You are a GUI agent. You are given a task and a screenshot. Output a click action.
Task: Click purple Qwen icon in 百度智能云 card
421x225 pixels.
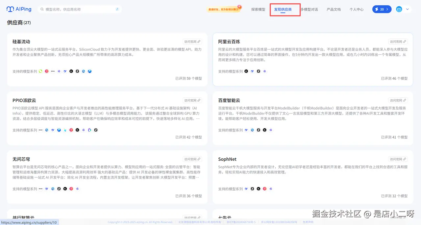(271, 130)
